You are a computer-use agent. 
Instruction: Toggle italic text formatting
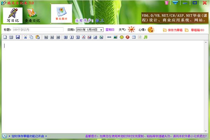(x=71, y=37)
